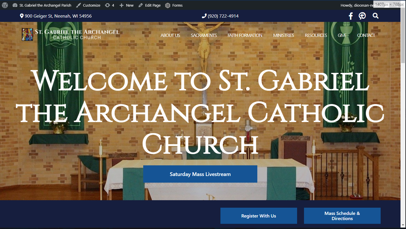
Task: Open the Facebook page icon
Action: point(350,16)
